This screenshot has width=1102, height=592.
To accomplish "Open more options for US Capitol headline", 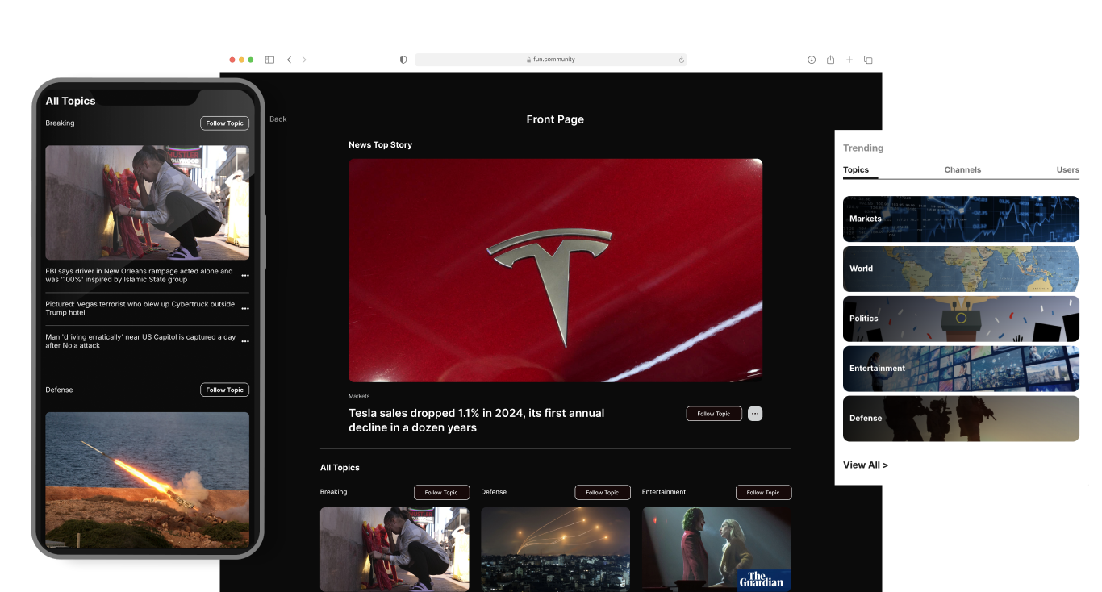I will click(245, 341).
